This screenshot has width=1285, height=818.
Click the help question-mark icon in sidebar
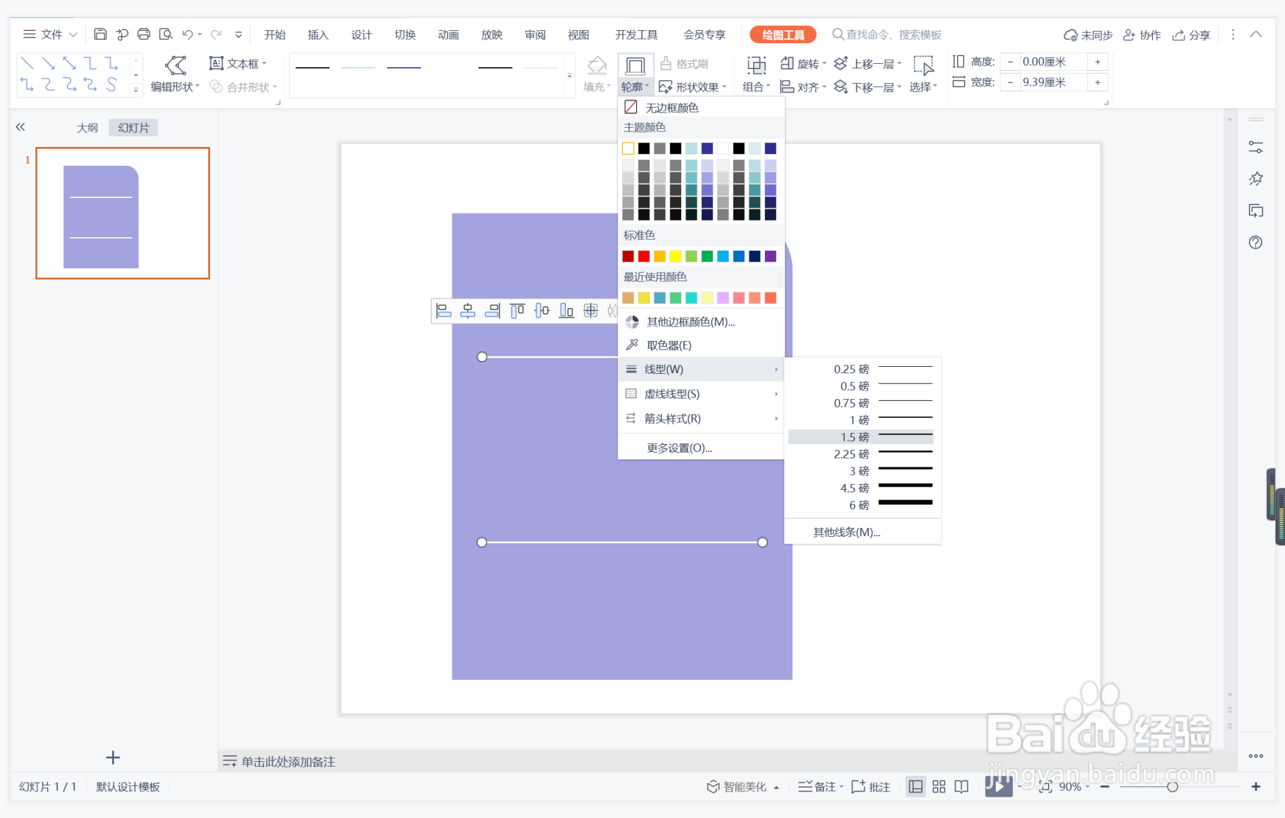(x=1255, y=242)
